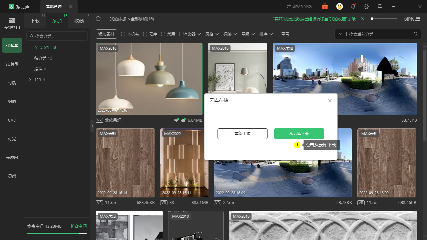Switch to the 下载 tab
The image size is (427, 240).
tap(35, 21)
